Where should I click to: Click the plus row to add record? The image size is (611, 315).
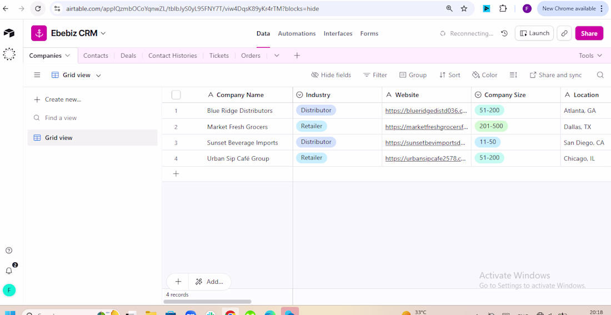click(x=176, y=173)
